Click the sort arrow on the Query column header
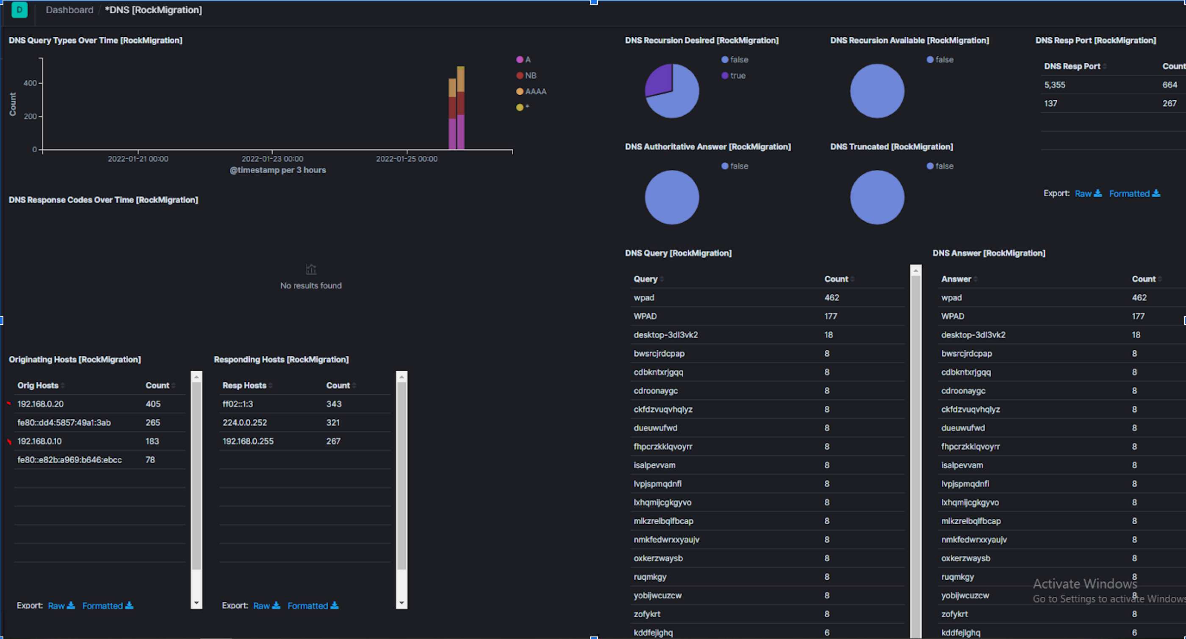Image resolution: width=1186 pixels, height=639 pixels. coord(662,279)
